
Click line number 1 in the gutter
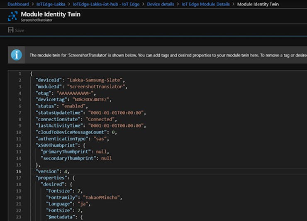20,74
